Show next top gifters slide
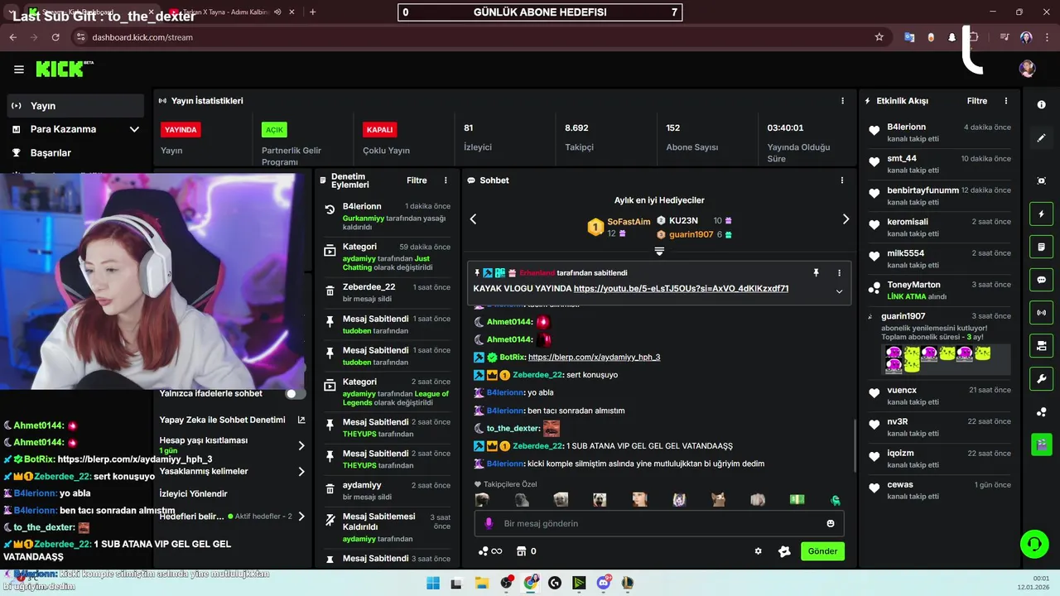Image resolution: width=1060 pixels, height=596 pixels. pyautogui.click(x=846, y=219)
